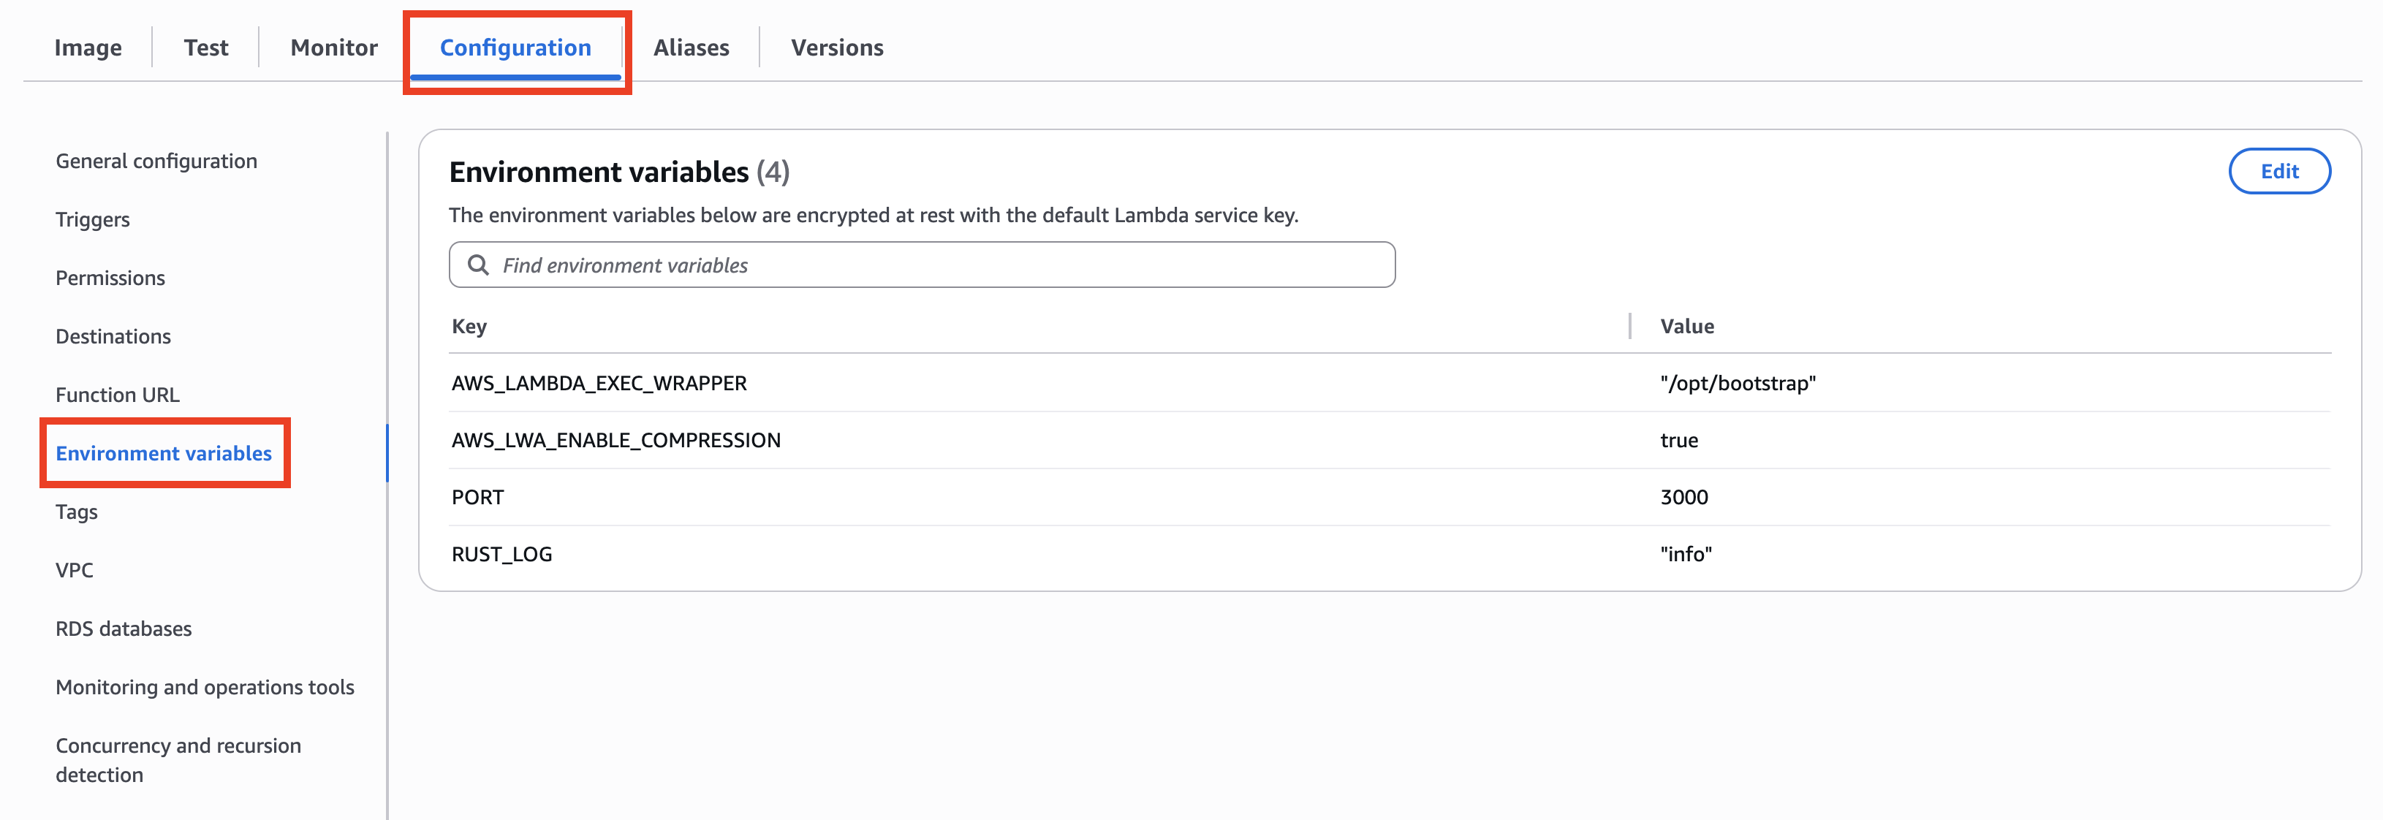
Task: Click the search magnifier icon
Action: (x=477, y=265)
